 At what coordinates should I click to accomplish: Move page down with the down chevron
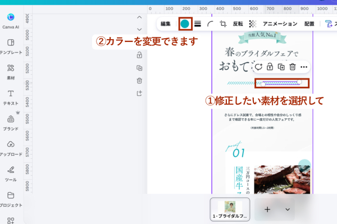click(139, 29)
